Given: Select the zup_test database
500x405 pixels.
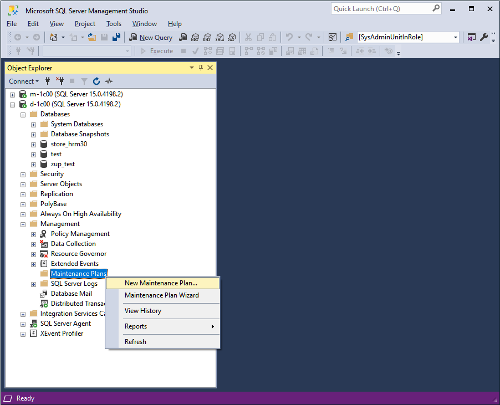Looking at the screenshot, I should click(63, 164).
